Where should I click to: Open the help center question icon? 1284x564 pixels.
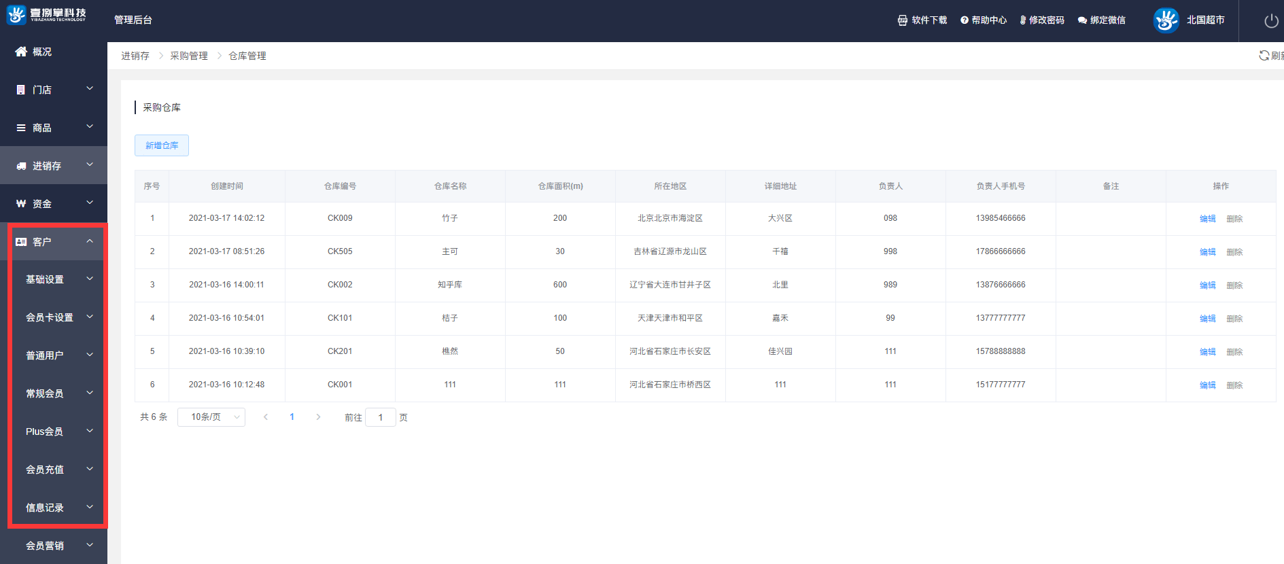[964, 20]
